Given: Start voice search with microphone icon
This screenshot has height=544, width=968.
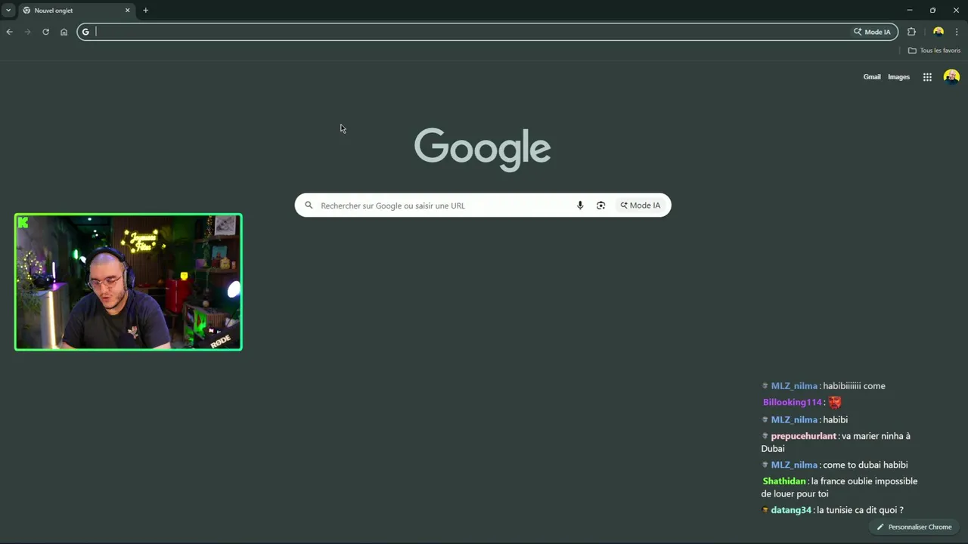Looking at the screenshot, I should [x=580, y=206].
